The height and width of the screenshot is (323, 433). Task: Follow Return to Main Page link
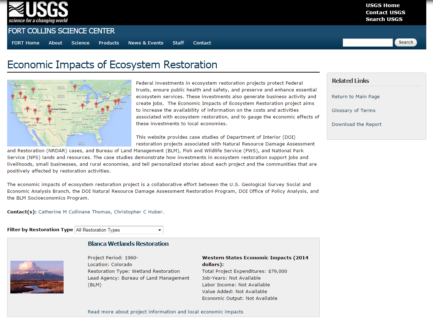coord(355,96)
